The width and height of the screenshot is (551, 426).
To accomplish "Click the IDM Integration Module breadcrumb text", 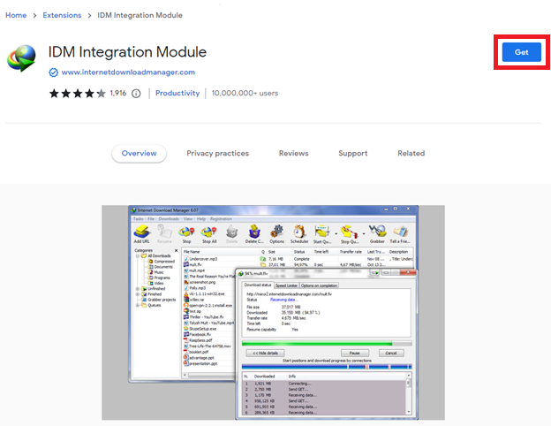I will [x=140, y=15].
